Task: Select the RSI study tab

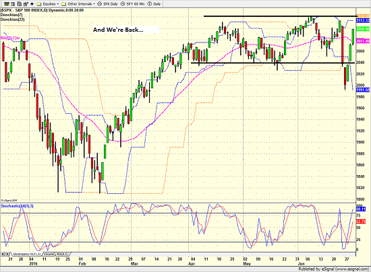Action: tap(63, 254)
